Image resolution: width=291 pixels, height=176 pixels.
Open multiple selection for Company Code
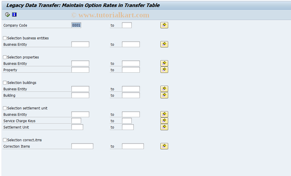tap(164, 25)
